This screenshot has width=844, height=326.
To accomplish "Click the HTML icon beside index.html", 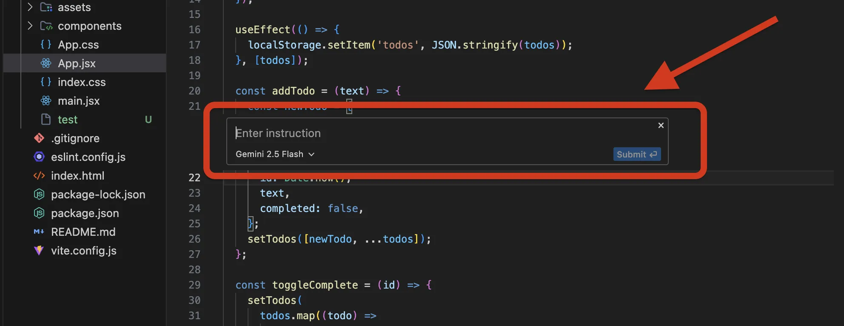I will coord(39,176).
